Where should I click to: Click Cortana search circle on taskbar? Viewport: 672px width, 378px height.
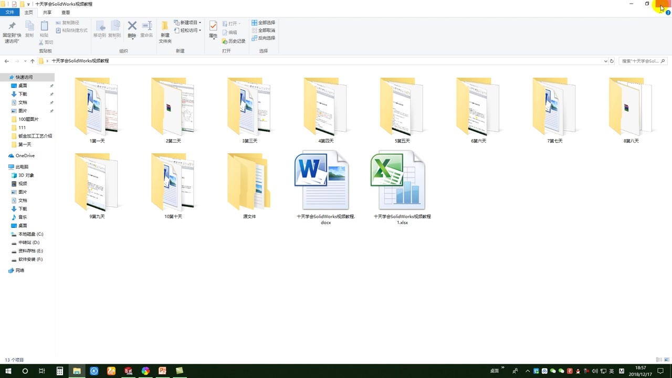25,371
